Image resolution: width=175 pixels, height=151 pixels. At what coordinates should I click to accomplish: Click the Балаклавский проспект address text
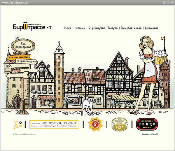[41, 126]
